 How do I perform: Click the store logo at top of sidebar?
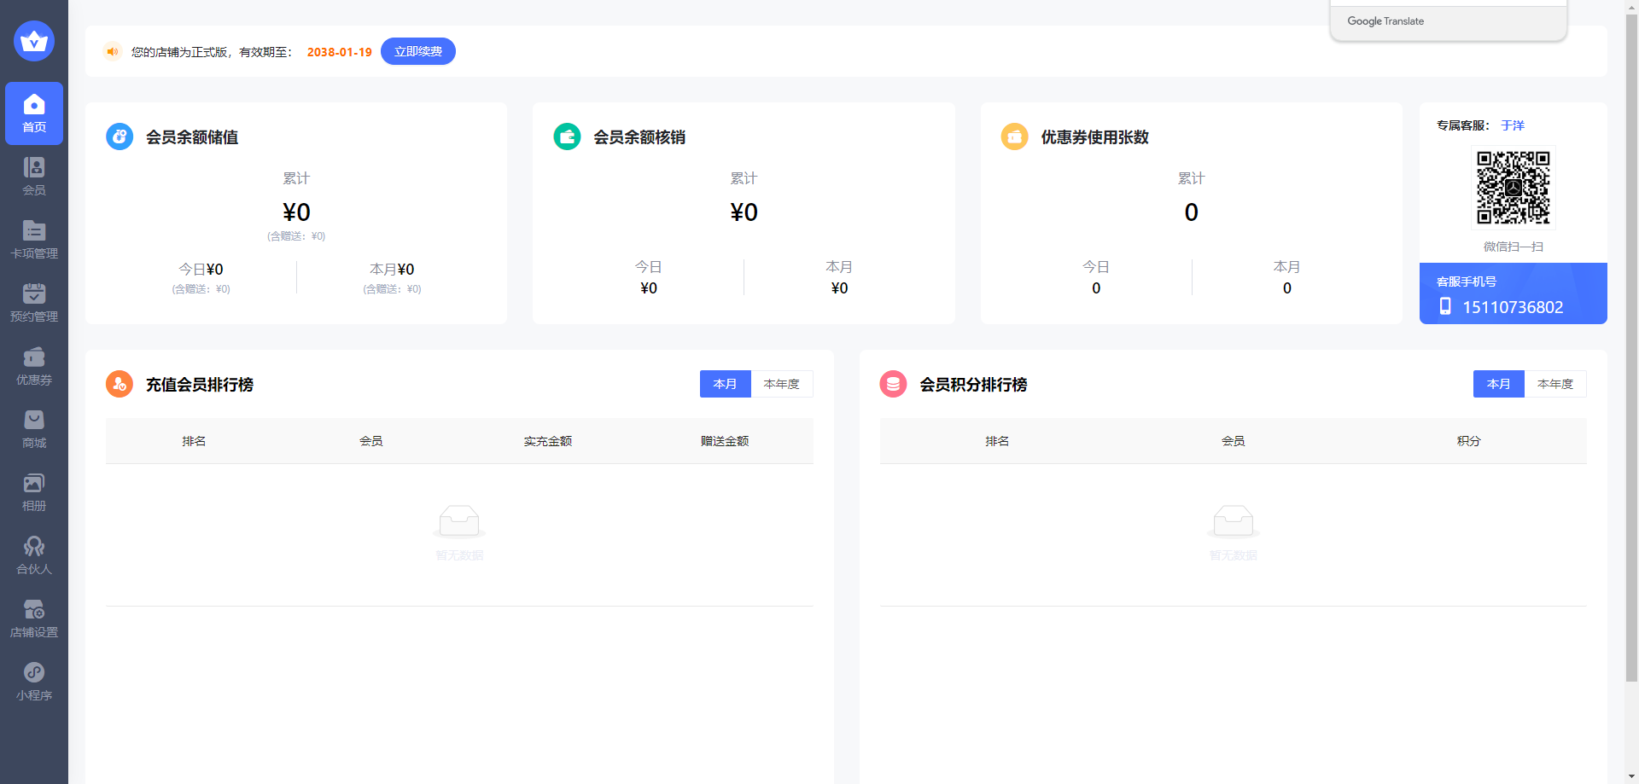tap(34, 41)
